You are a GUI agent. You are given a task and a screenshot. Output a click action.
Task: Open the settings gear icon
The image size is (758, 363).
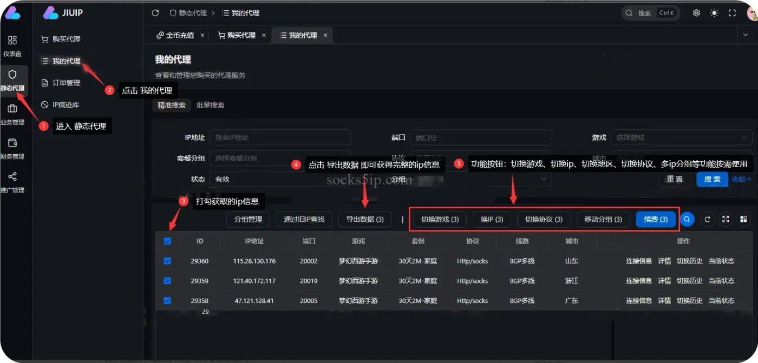[696, 13]
